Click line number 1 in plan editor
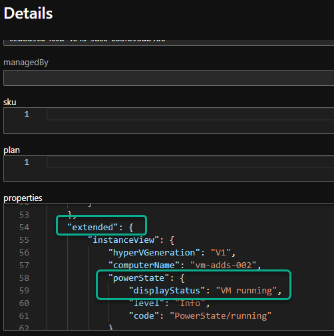This screenshot has width=334, height=336. tap(27, 162)
